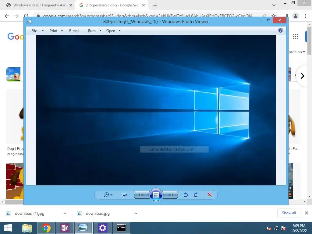Rotate the photo counterclockwise
This screenshot has height=234, width=312.
coord(186,195)
